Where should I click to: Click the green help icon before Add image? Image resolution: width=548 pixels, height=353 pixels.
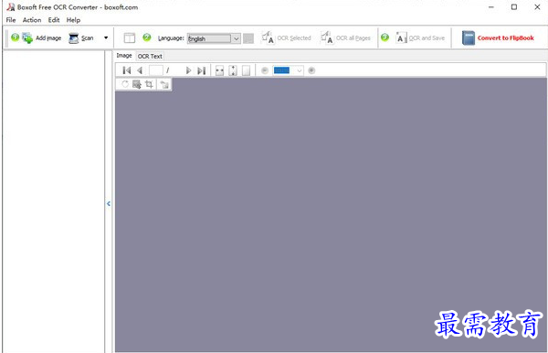pyautogui.click(x=15, y=37)
